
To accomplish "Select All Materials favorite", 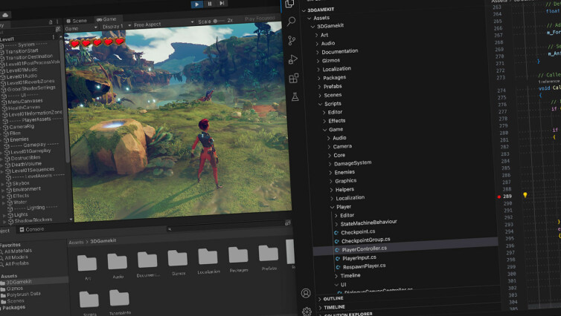I will pyautogui.click(x=19, y=251).
